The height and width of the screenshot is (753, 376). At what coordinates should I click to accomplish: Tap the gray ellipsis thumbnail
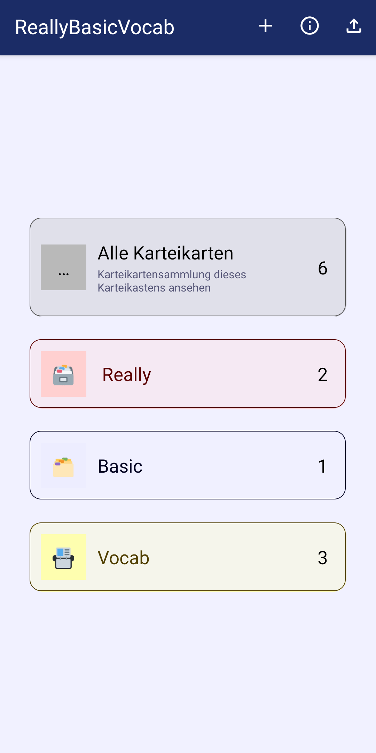pyautogui.click(x=63, y=267)
